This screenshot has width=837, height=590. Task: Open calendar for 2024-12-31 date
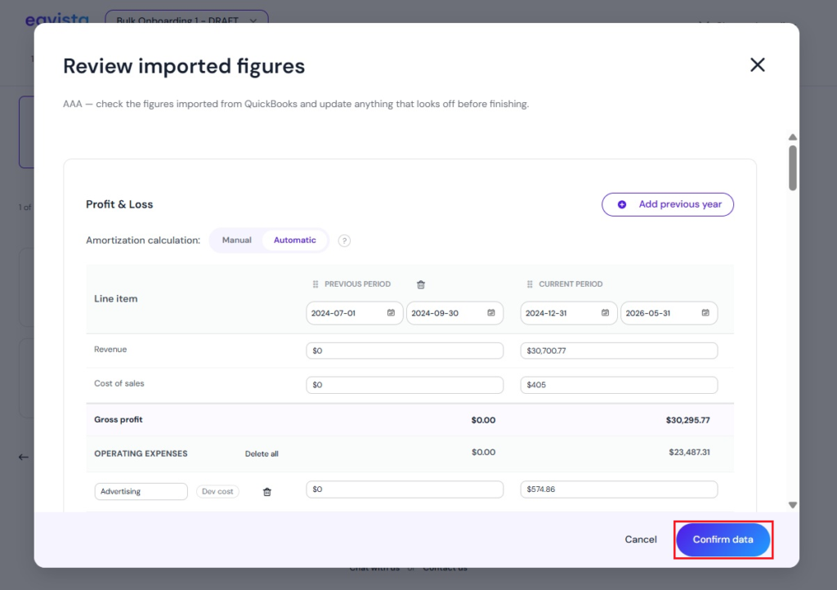coord(605,313)
